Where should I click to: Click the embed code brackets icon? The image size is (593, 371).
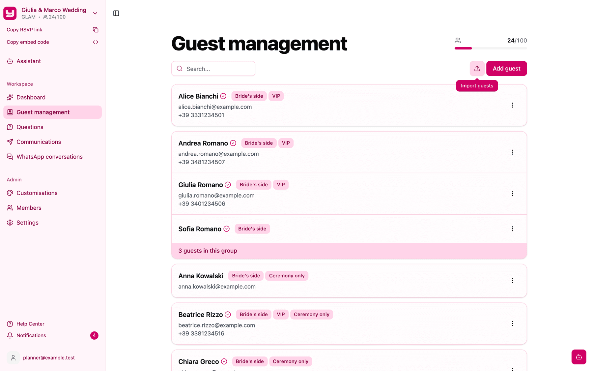(96, 42)
